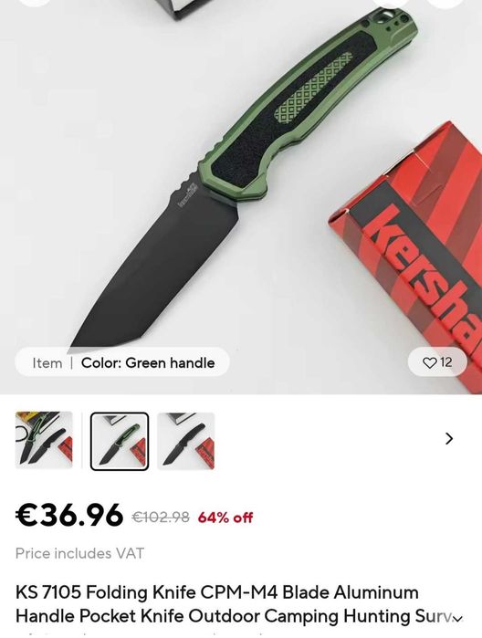Tap Price includes VAT note
The height and width of the screenshot is (638, 482).
(79, 553)
